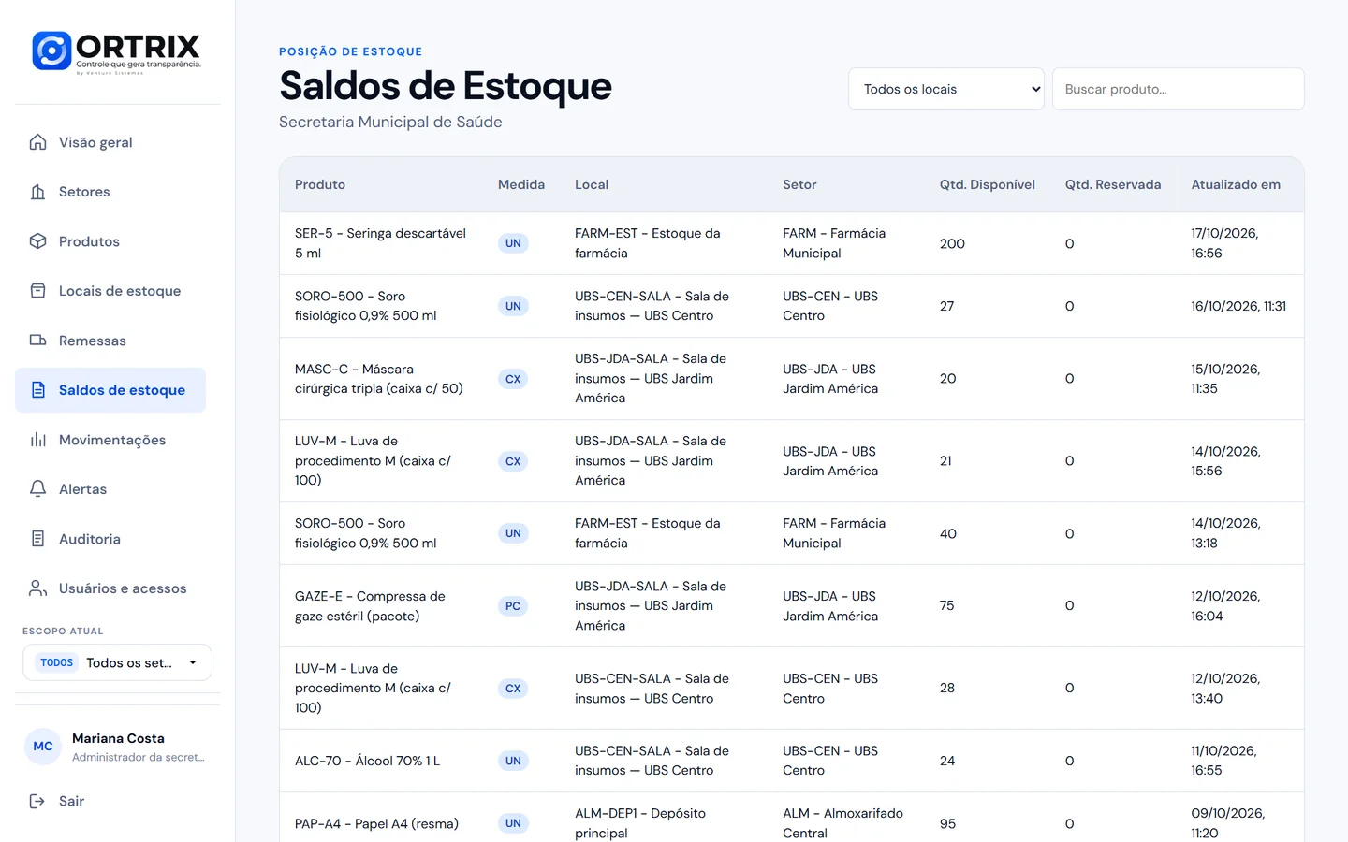Click the Auditoria clipboard icon
Screen dimensions: 1348x842
[37, 539]
